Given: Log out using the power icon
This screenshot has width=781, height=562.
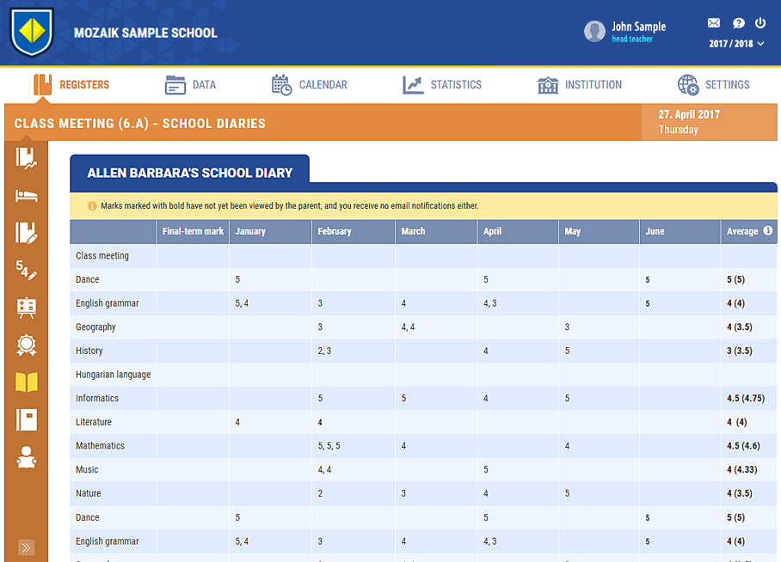Looking at the screenshot, I should [760, 23].
